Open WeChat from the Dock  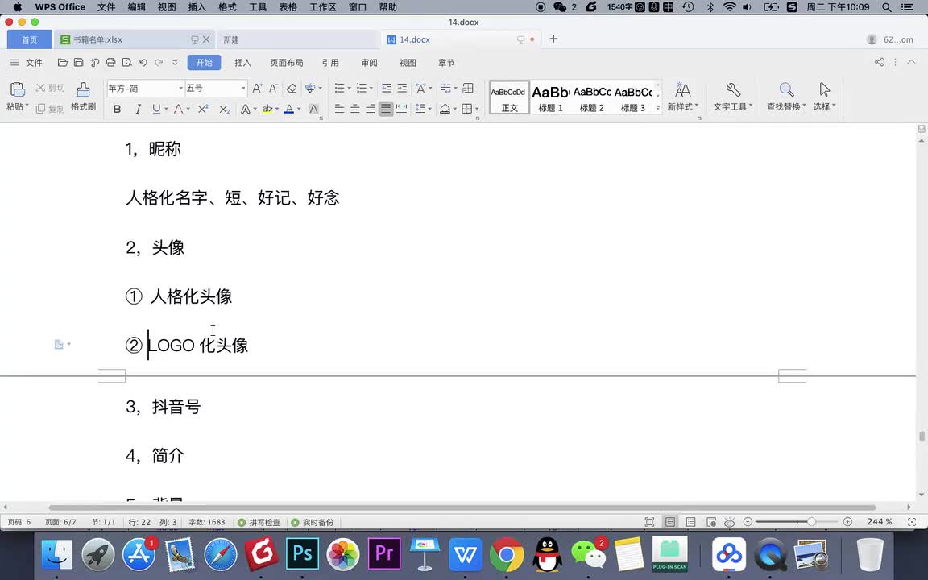point(590,554)
